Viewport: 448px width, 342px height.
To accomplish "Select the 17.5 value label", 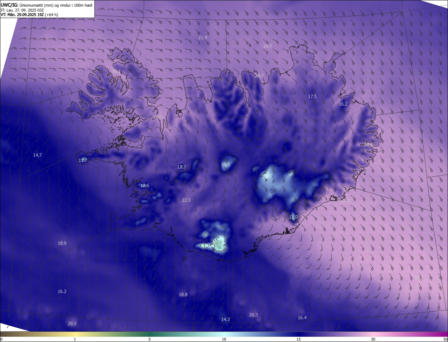I will [x=312, y=96].
